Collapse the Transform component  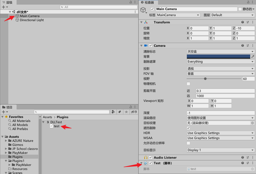pos(141,22)
